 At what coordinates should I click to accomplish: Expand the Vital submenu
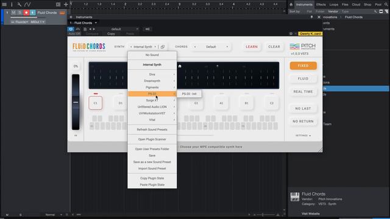[x=152, y=120]
